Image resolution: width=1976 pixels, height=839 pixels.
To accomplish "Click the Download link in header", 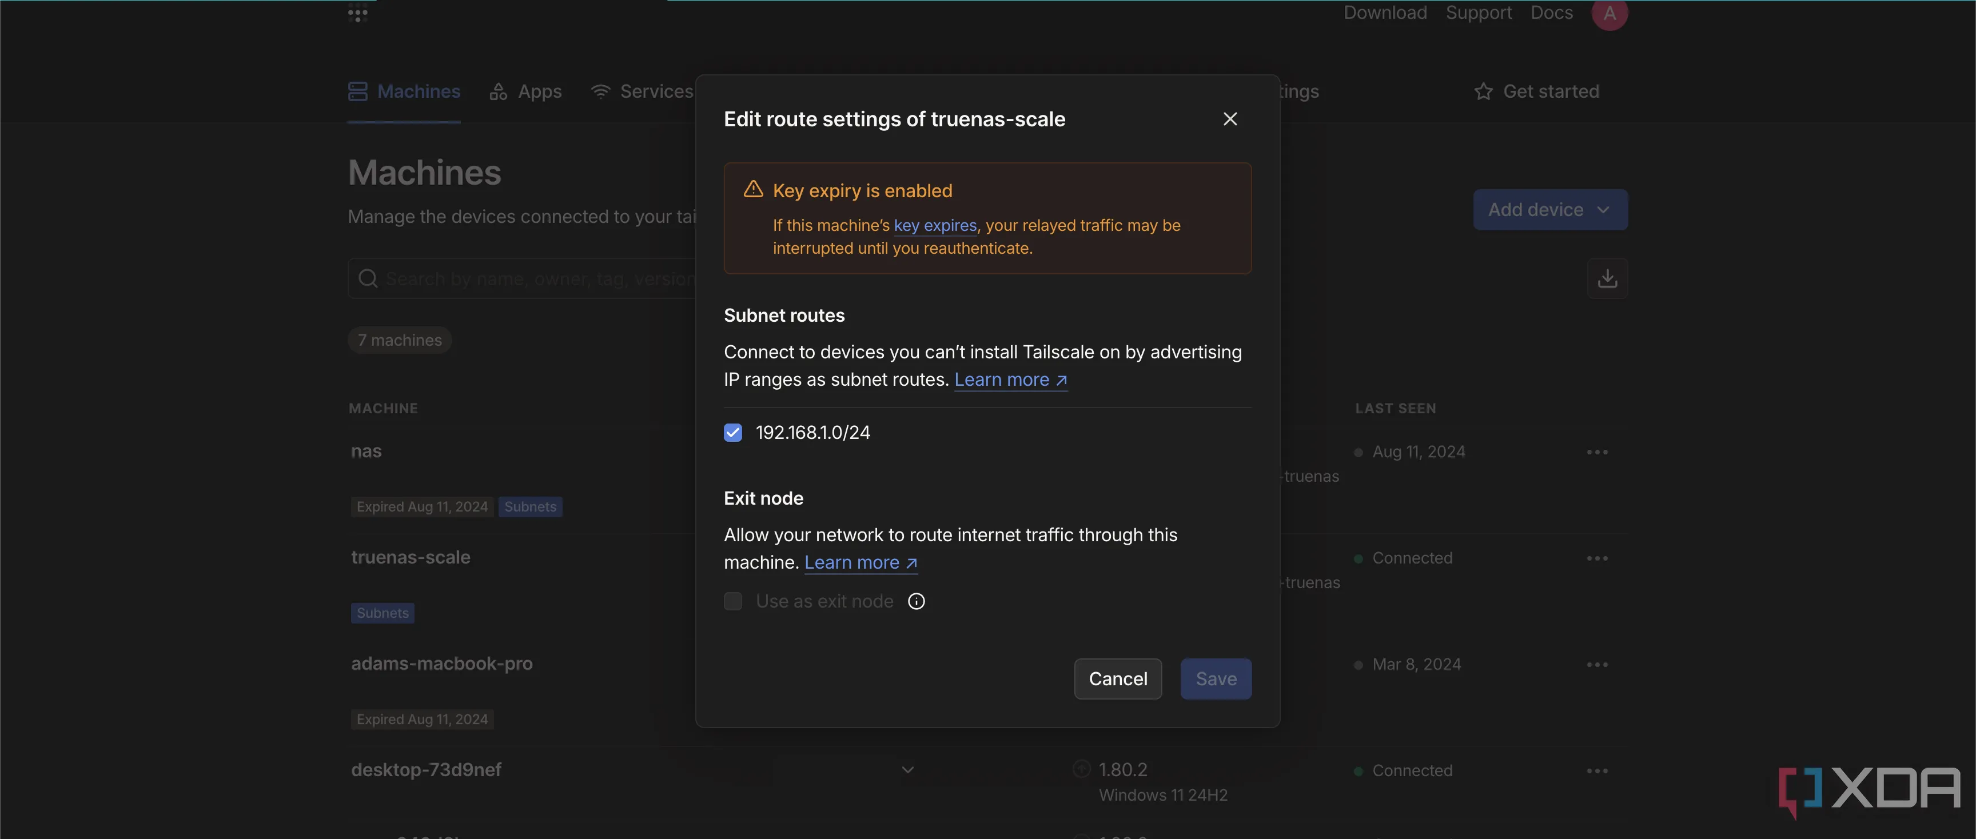I will click(x=1385, y=12).
